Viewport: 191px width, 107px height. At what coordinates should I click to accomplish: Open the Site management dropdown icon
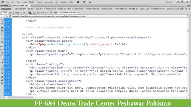[90, 2]
